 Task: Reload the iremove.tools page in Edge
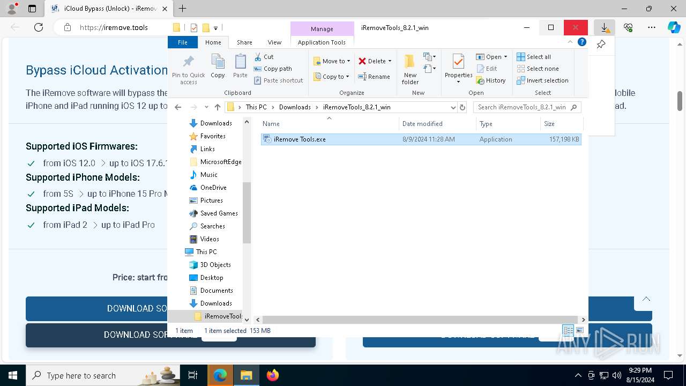[39, 27]
